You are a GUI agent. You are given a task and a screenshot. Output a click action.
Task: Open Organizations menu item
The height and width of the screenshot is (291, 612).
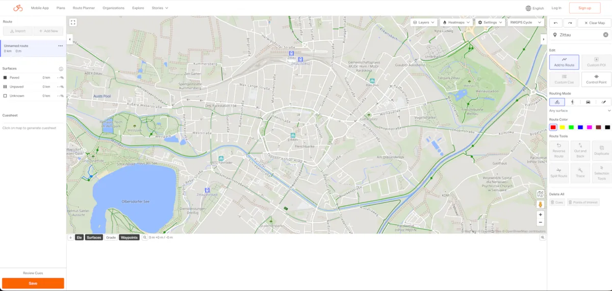pyautogui.click(x=113, y=8)
